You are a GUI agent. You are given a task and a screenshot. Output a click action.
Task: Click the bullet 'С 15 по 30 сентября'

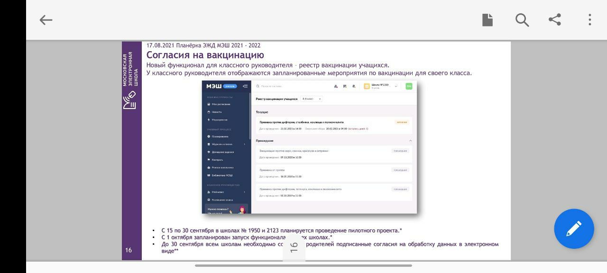click(282, 231)
